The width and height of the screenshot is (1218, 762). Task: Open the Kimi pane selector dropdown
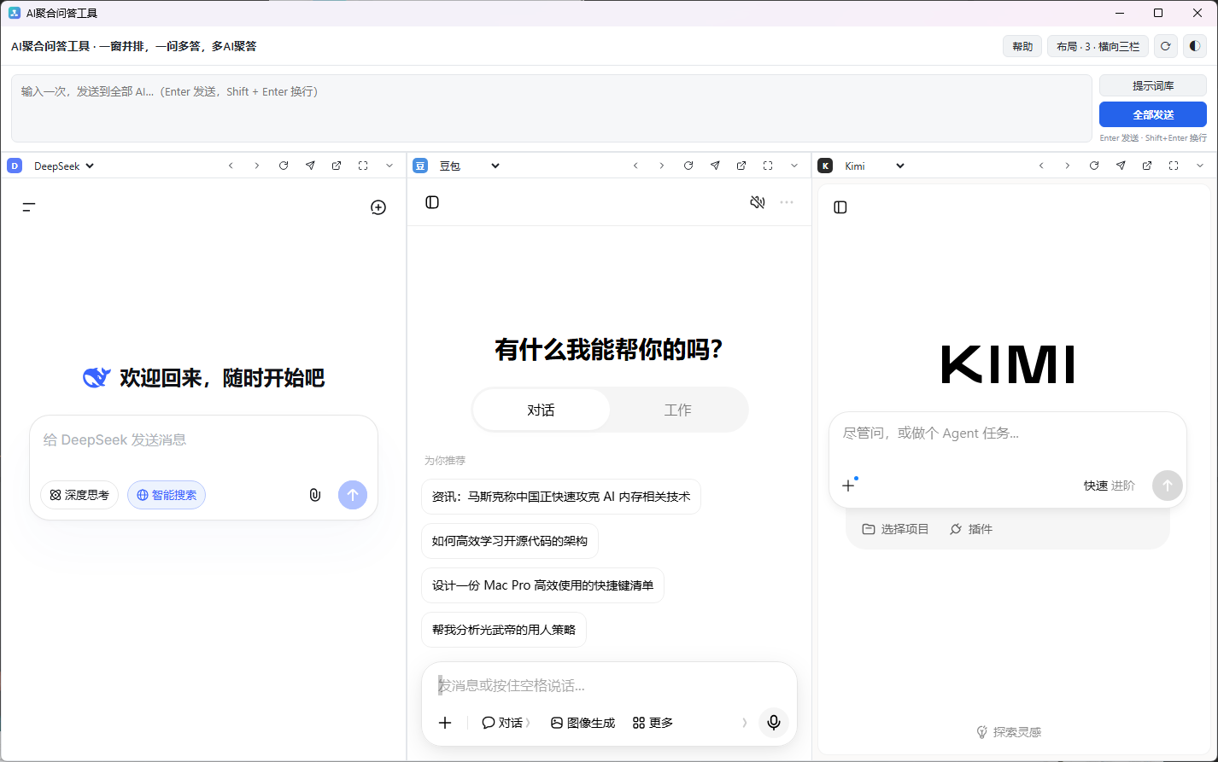point(874,166)
